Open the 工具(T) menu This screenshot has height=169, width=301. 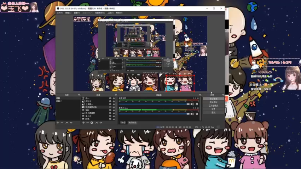[110, 13]
